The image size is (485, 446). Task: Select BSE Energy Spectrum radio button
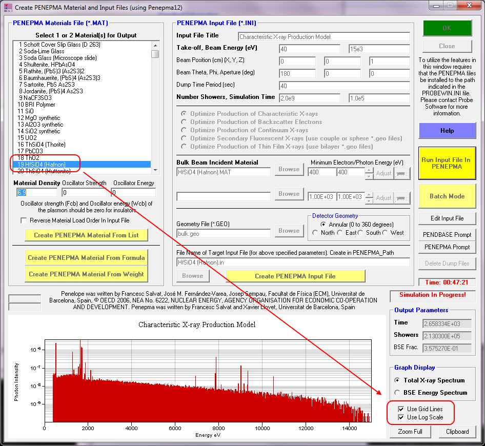click(397, 393)
